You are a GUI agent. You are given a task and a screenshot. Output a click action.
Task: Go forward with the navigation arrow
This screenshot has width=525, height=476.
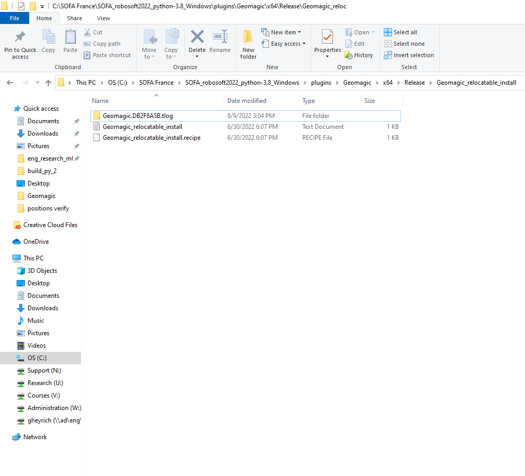point(25,83)
